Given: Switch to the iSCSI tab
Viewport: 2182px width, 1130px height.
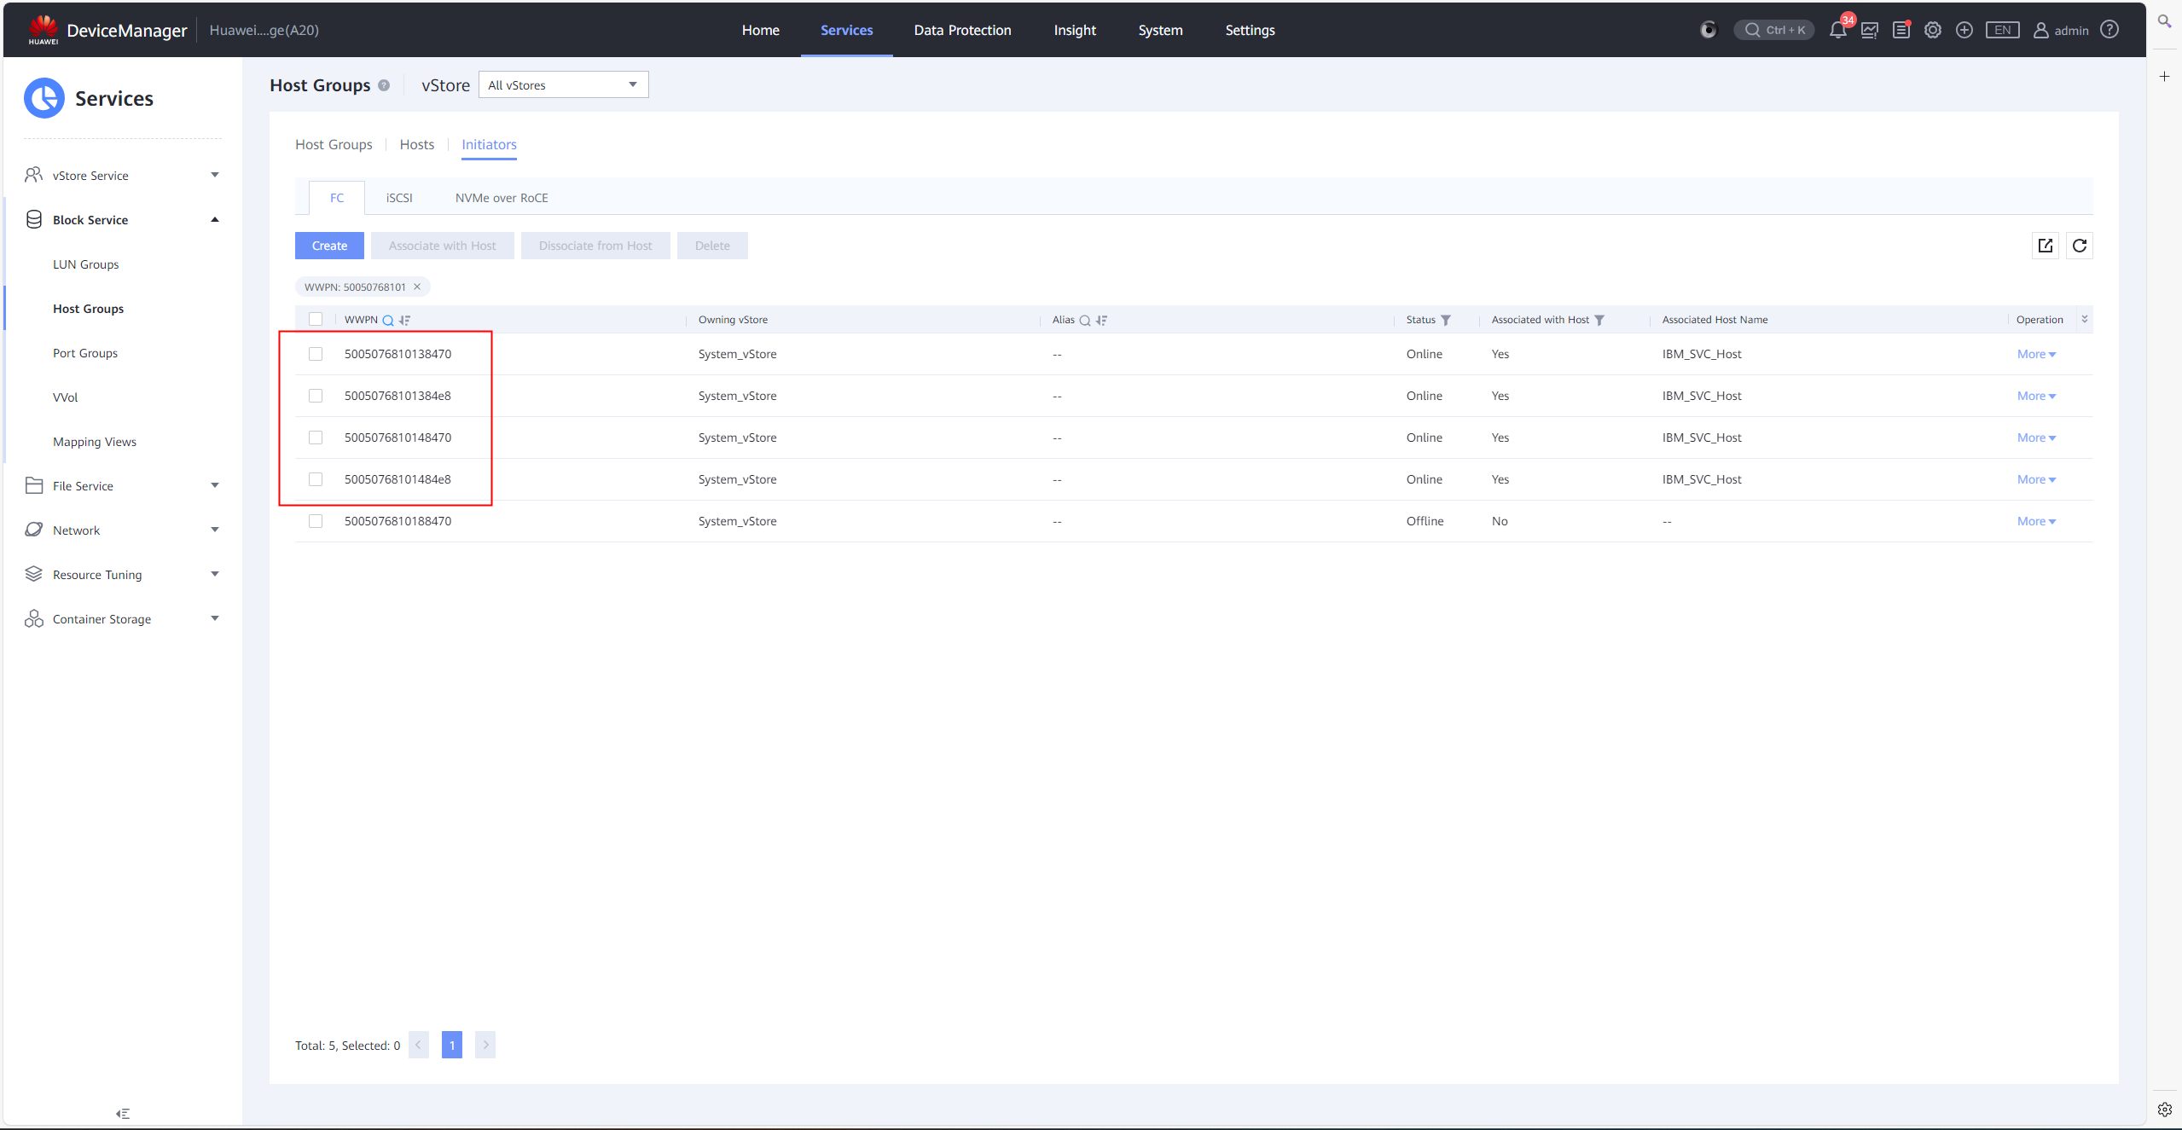Looking at the screenshot, I should point(398,198).
